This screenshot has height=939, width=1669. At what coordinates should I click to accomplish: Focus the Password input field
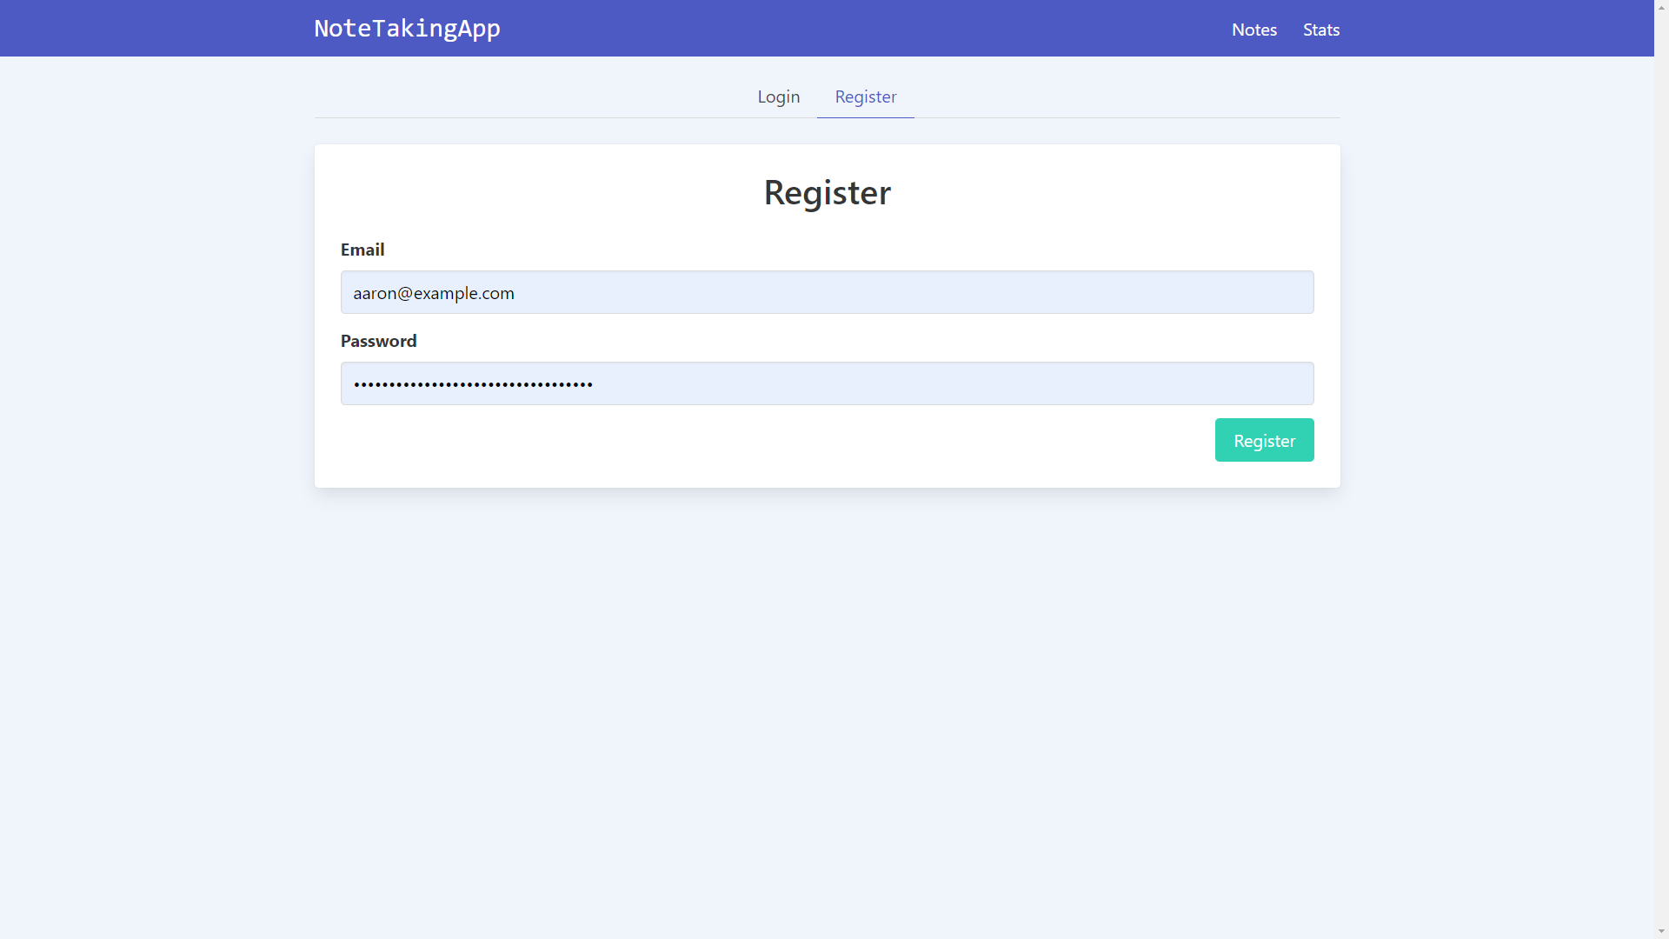(827, 383)
